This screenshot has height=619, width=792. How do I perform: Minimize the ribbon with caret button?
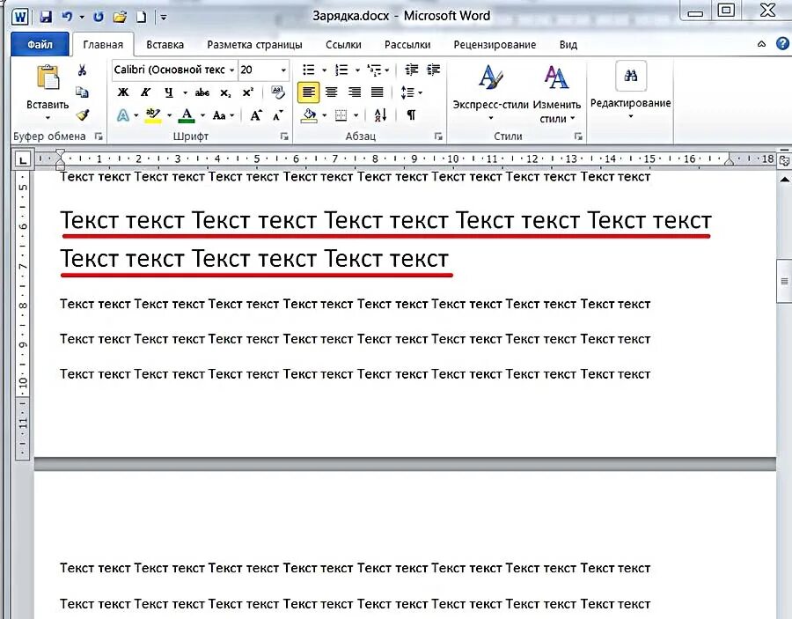point(762,45)
